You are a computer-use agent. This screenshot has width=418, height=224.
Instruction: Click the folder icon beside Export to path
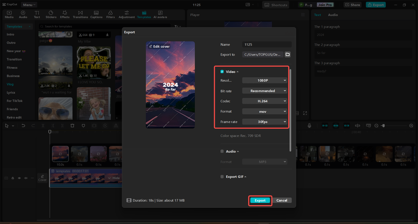[288, 55]
